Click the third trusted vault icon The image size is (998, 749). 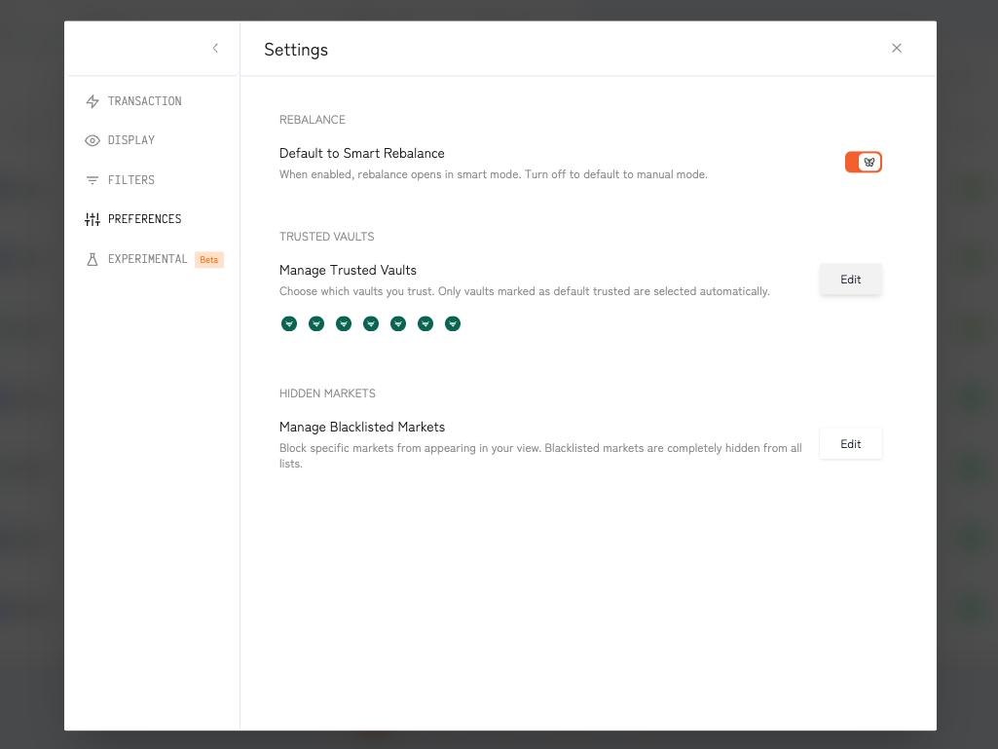[x=344, y=323]
